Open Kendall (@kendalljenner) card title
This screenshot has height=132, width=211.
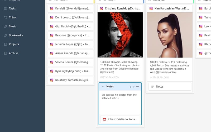tap(73, 8)
